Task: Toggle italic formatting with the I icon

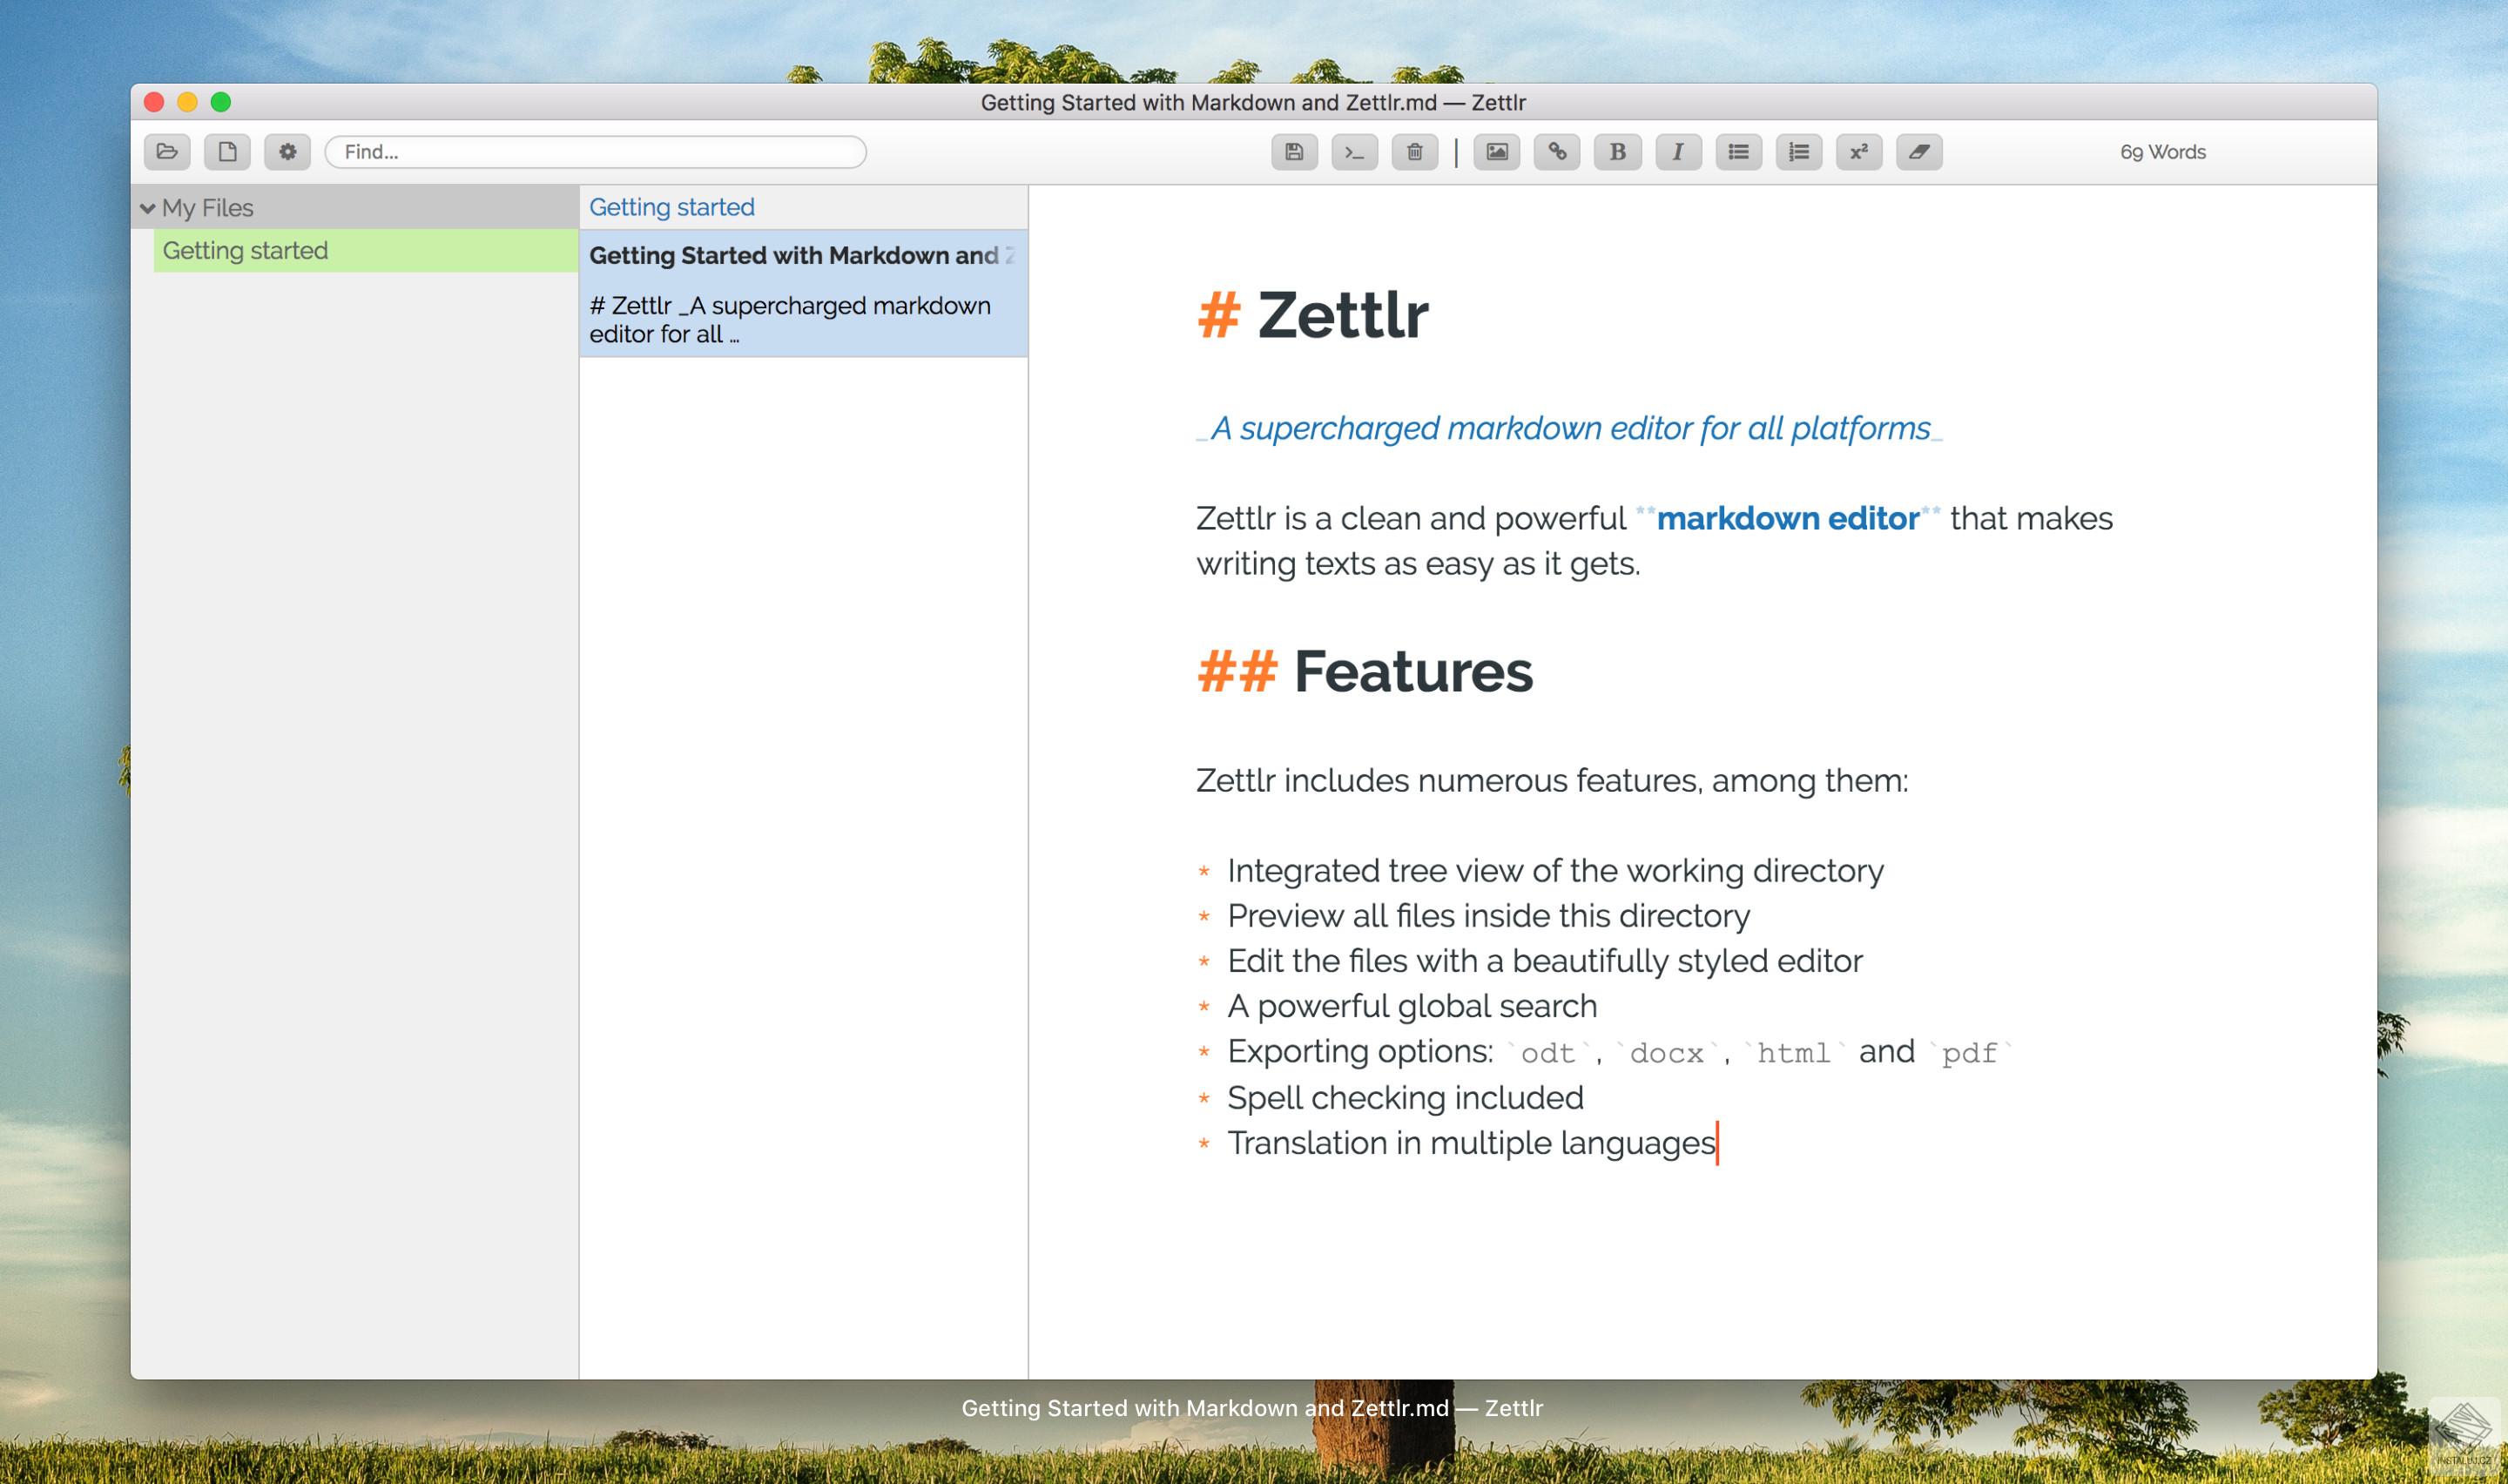Action: coord(1678,152)
